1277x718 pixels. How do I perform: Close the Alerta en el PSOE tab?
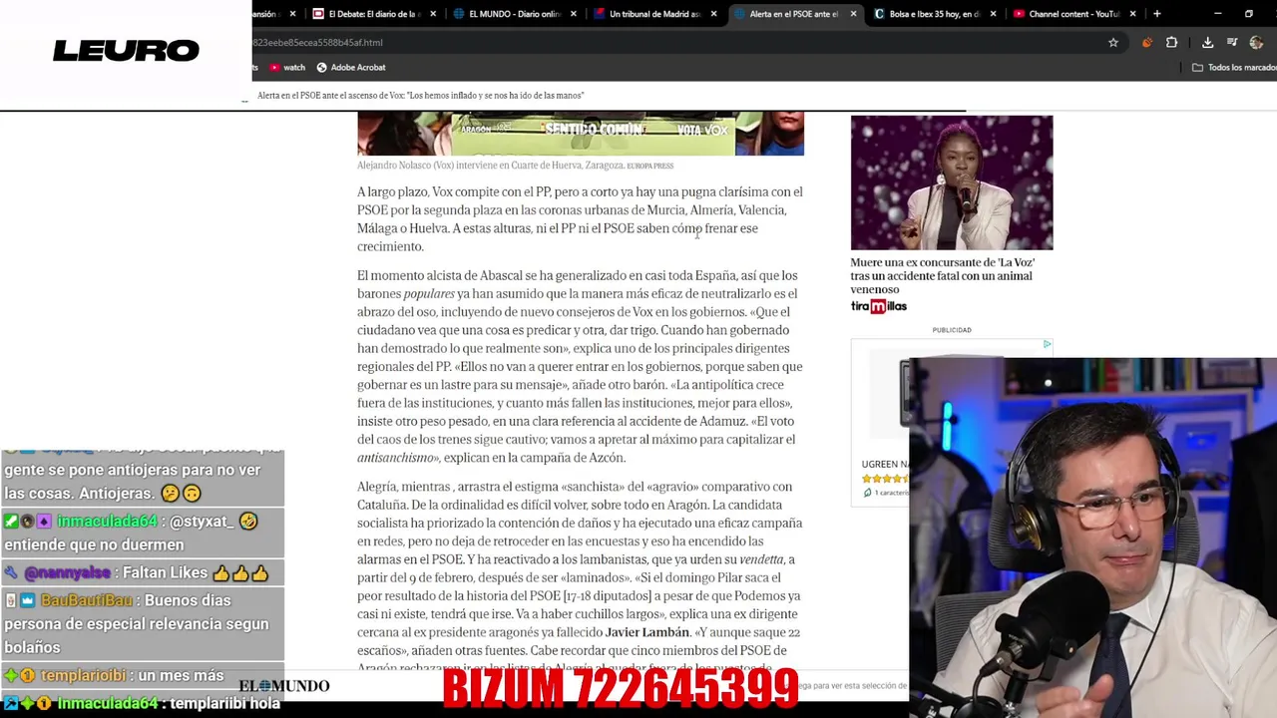tap(853, 14)
